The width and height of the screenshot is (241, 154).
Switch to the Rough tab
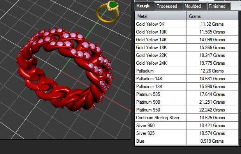[x=144, y=6]
